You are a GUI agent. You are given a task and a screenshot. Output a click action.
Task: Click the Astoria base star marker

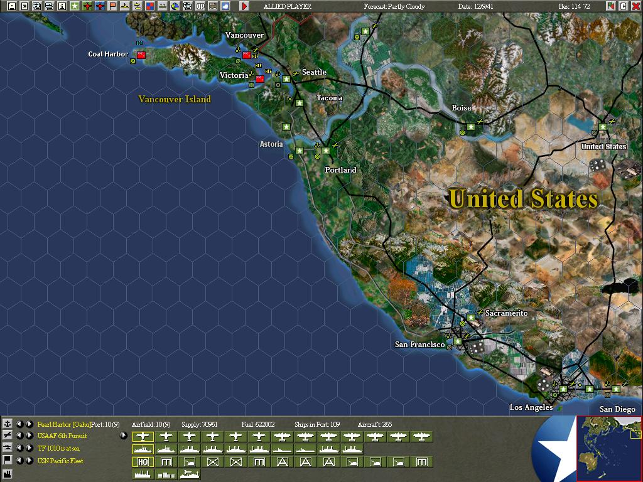300,151
